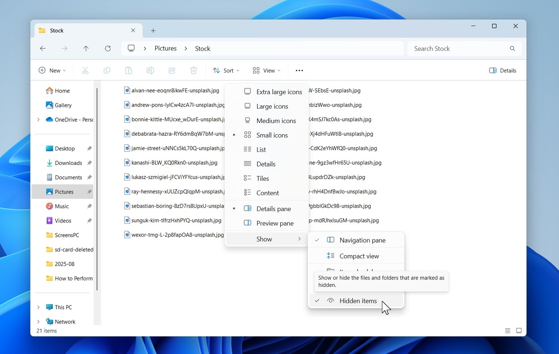559x354 pixels.
Task: Click the Details pane button at right
Action: coord(503,71)
